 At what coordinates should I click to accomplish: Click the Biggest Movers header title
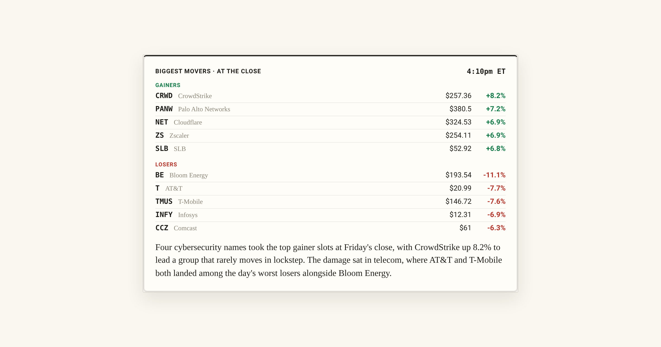[208, 71]
